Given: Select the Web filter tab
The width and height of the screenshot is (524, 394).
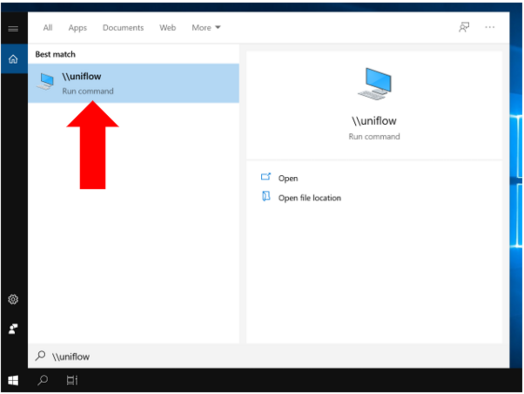Looking at the screenshot, I should pos(167,28).
